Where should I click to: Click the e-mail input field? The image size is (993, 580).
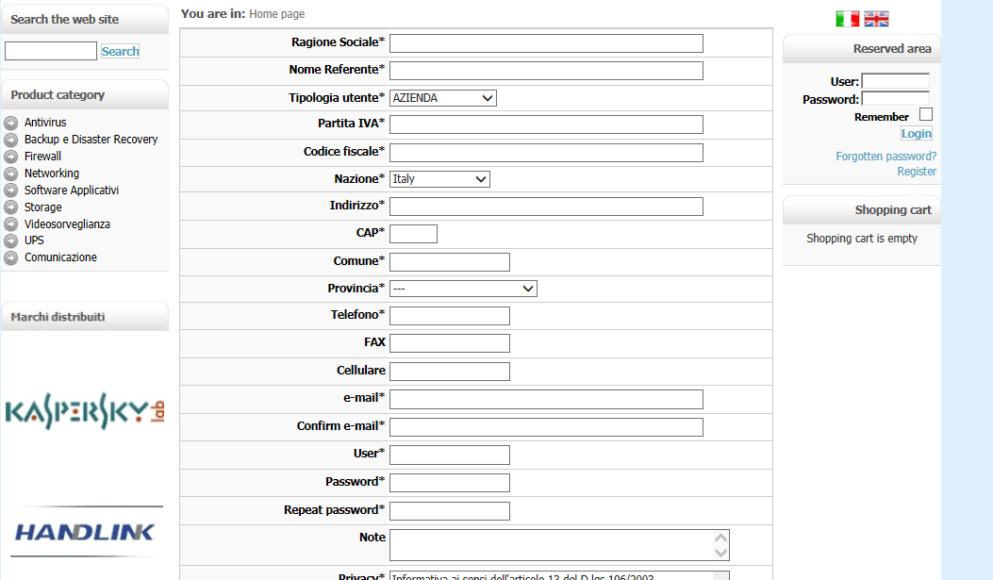[x=546, y=400]
